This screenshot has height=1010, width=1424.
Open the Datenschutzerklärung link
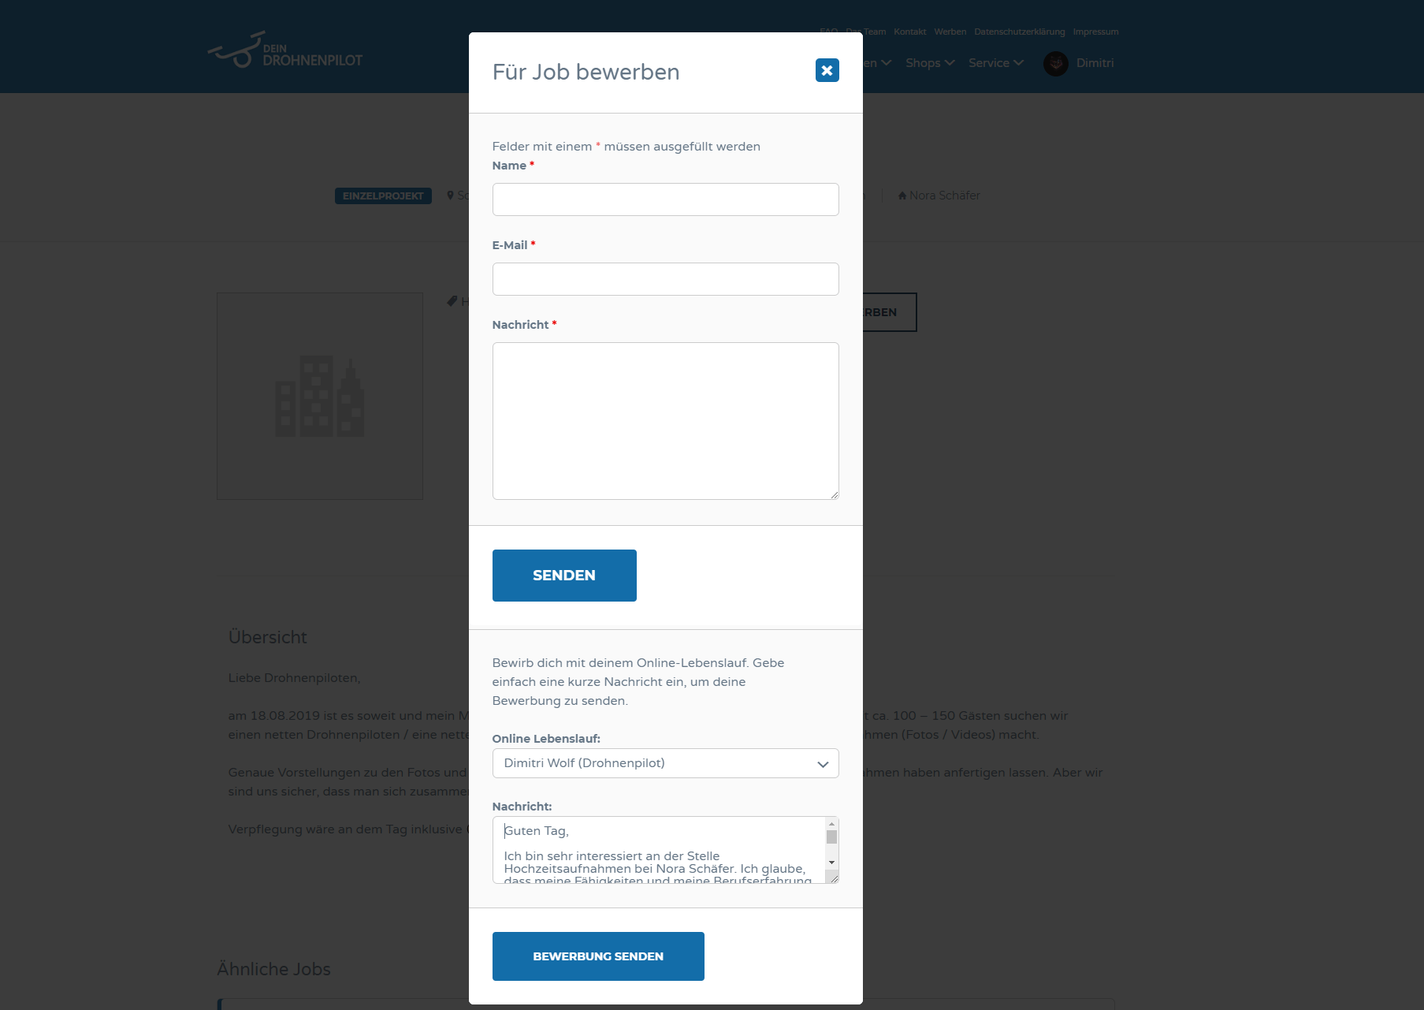(x=1019, y=32)
